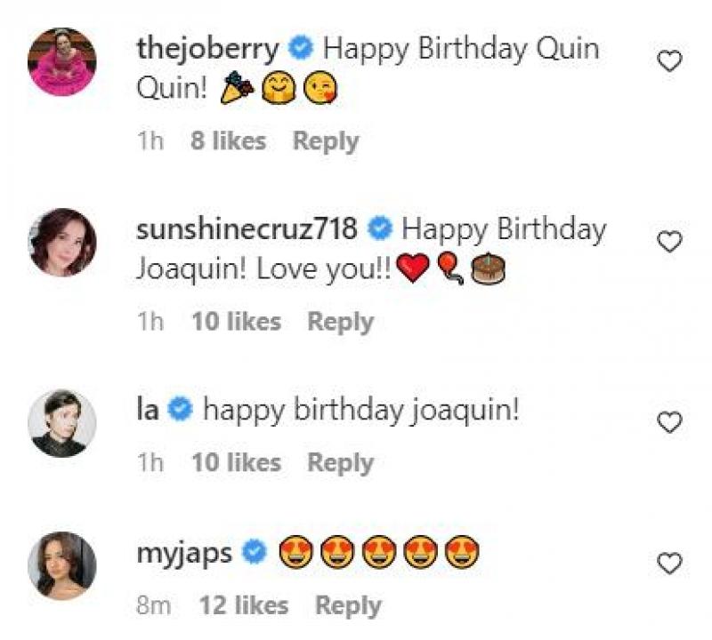Viewport: 712px width, 640px height.
Task: Open thejoberry's profile picture
Action: click(x=62, y=61)
